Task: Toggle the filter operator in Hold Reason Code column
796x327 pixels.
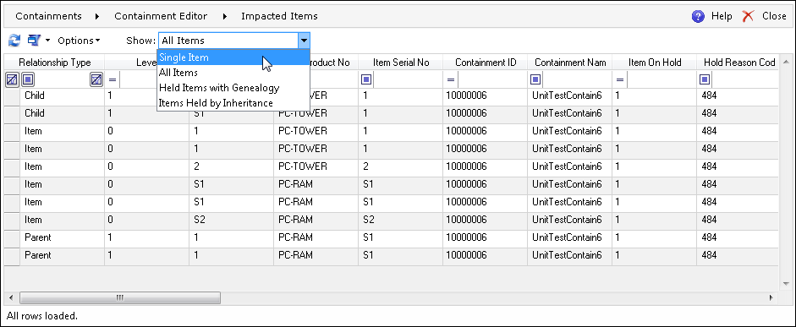Action: click(x=705, y=79)
